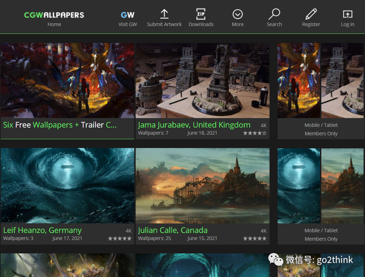Click the 'June 15, 2021' date

pyautogui.click(x=202, y=238)
